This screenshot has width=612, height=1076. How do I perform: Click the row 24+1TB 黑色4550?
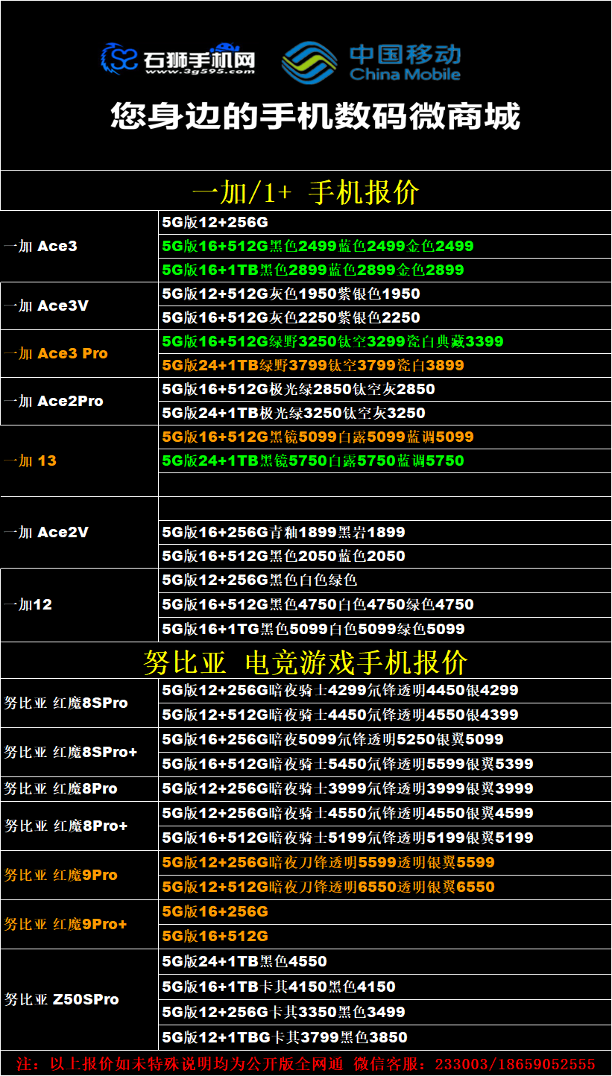(x=385, y=961)
